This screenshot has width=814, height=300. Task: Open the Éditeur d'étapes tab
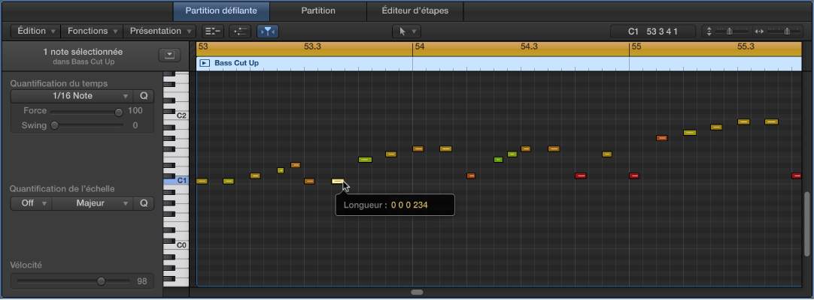[415, 10]
